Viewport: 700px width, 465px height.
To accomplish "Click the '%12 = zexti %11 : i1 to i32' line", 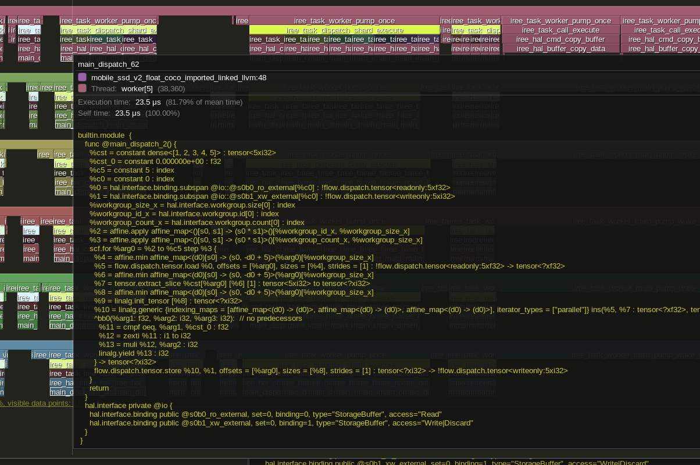I will pos(145,335).
